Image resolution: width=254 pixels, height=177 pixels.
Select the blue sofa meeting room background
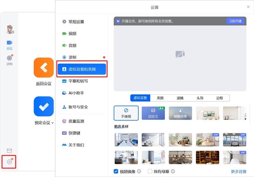(126, 140)
